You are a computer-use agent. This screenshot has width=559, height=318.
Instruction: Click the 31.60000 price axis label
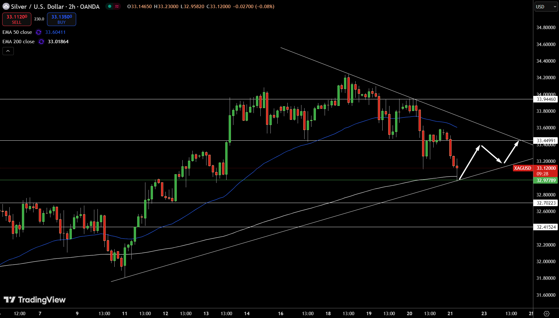546,295
